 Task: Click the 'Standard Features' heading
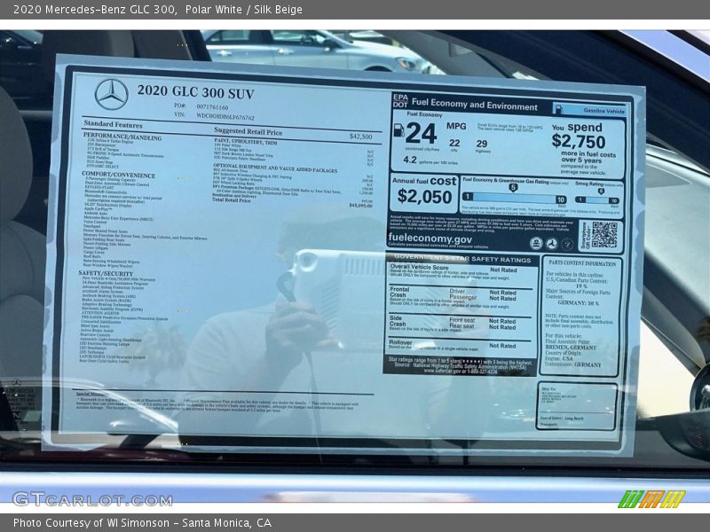pos(113,124)
